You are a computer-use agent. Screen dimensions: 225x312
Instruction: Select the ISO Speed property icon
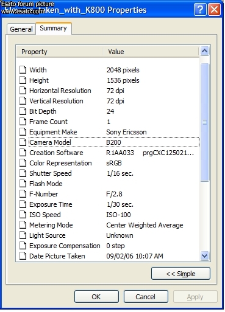23,215
